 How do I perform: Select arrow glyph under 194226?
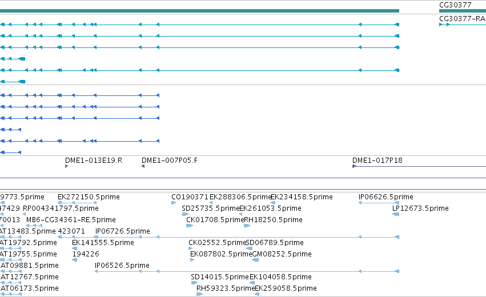coord(74,260)
